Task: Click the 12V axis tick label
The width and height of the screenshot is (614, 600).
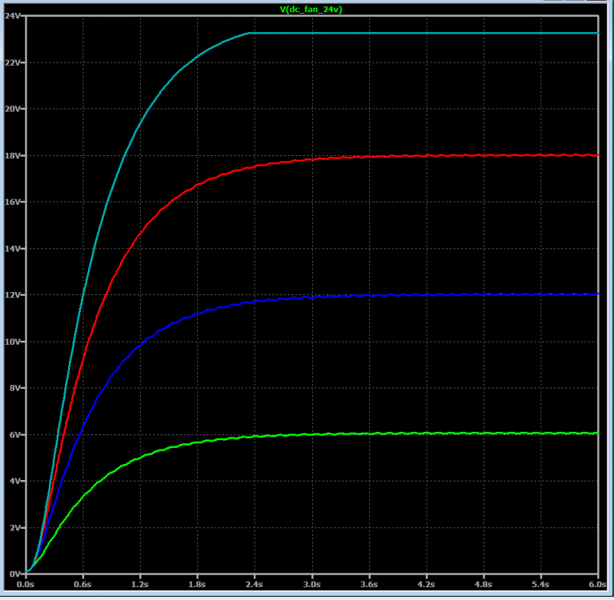Action: pos(12,295)
